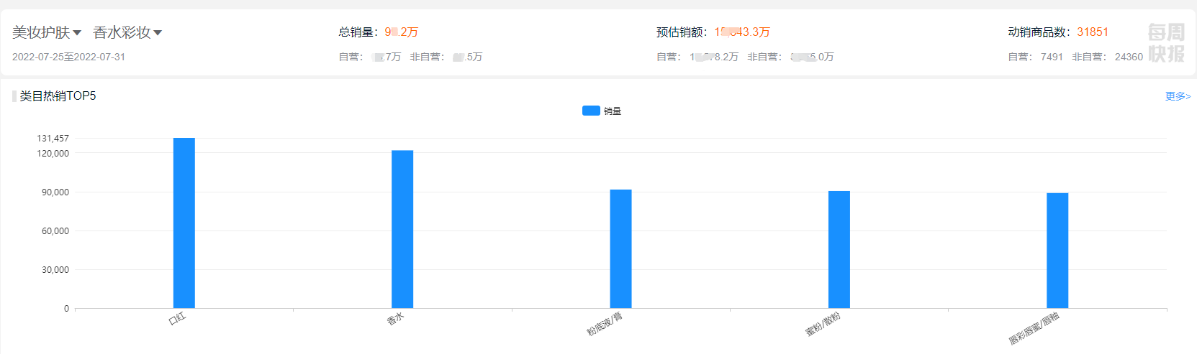Open the 美妆护肤 category dropdown

click(47, 32)
